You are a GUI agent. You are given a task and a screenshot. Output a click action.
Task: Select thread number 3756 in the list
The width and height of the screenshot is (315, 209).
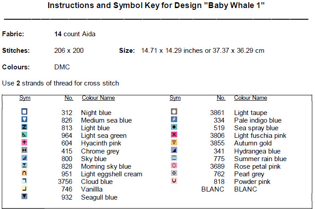tap(65, 182)
